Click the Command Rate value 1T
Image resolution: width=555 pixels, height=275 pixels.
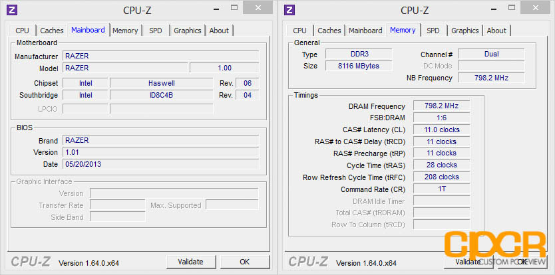tap(441, 189)
